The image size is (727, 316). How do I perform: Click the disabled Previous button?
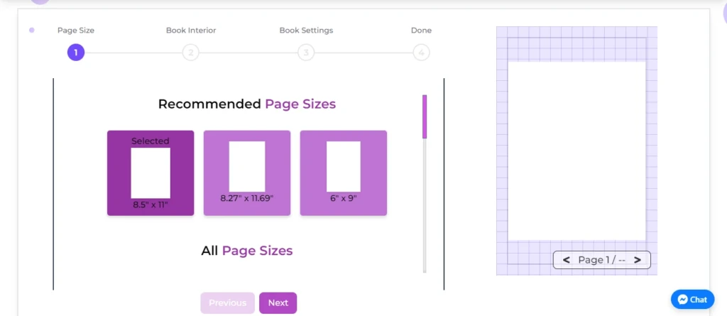pos(228,303)
